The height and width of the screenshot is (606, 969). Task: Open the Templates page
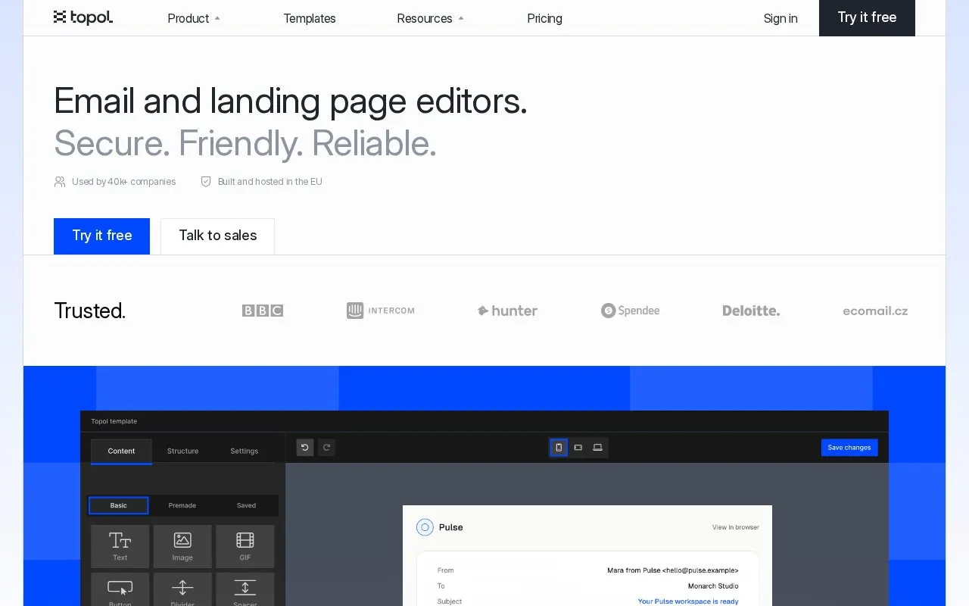[x=310, y=18]
